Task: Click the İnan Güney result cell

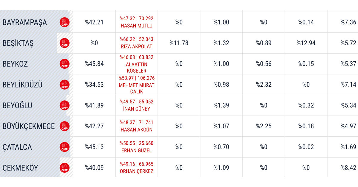Action: pyautogui.click(x=137, y=105)
